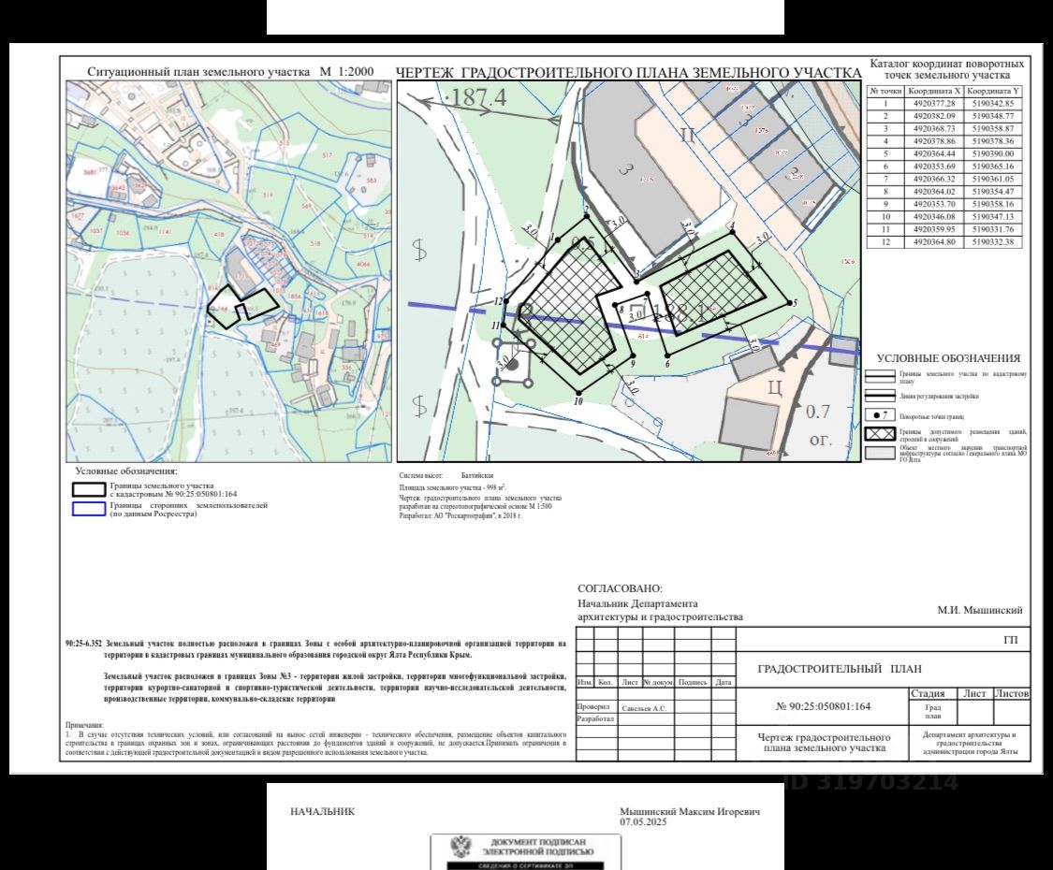Select Y value 5190361.05 for point 7
1053x870 pixels.
(993, 180)
